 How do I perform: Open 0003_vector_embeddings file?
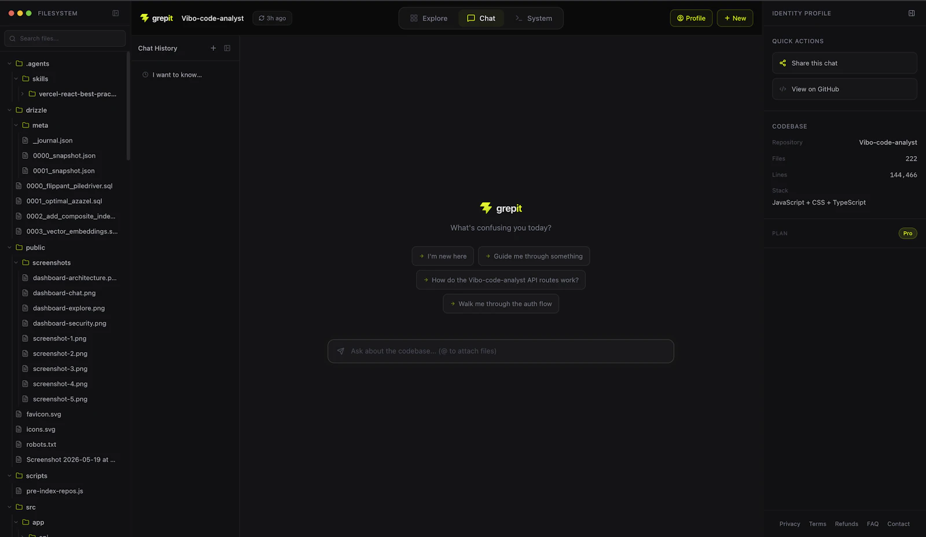click(x=72, y=231)
